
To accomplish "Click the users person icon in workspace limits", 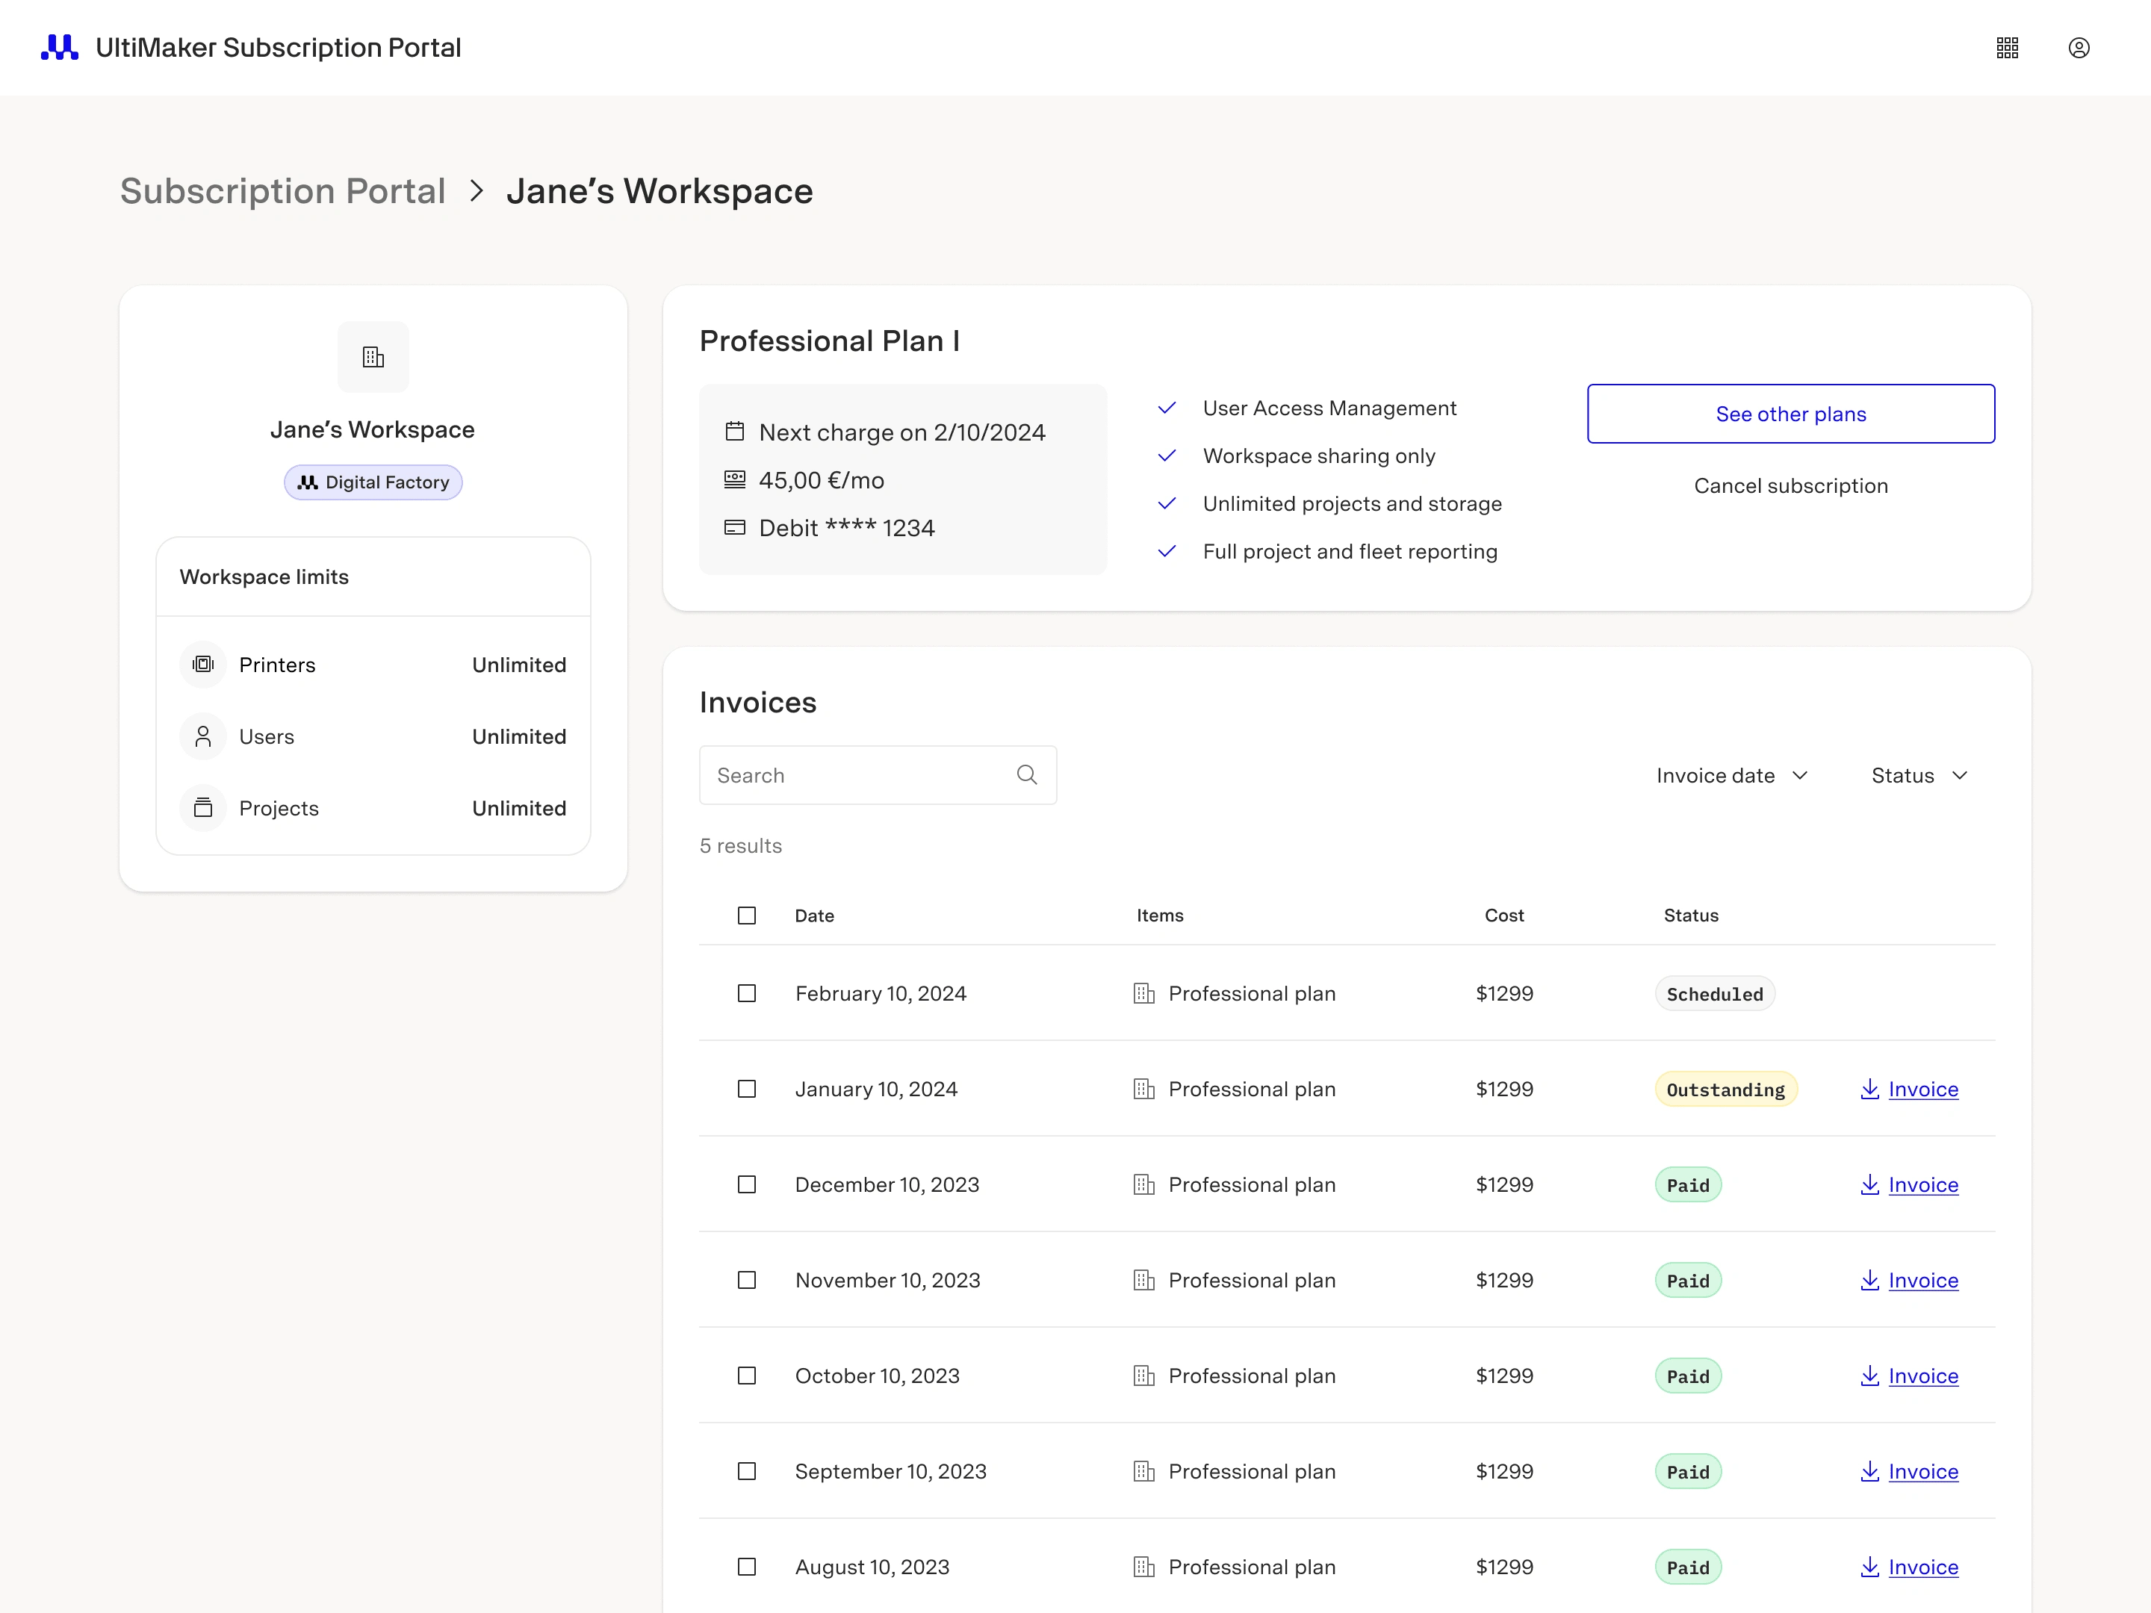I will point(203,736).
